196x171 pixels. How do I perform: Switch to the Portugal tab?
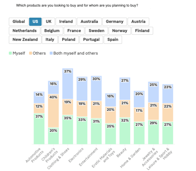tap(91, 39)
